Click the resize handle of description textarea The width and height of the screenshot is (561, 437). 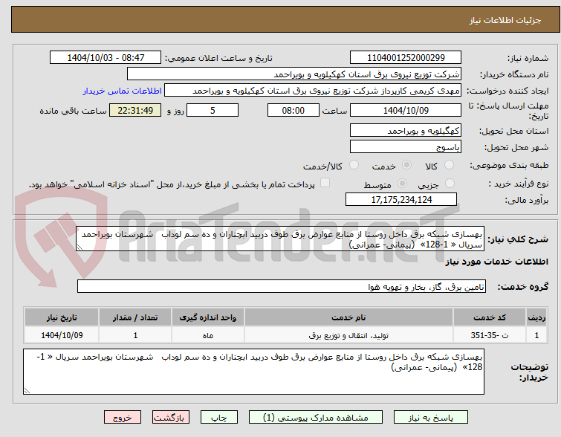click(80, 247)
